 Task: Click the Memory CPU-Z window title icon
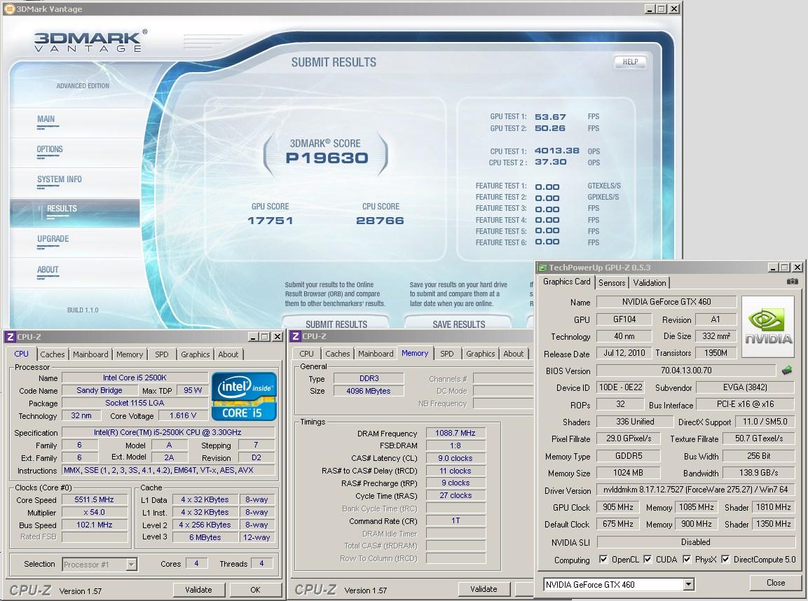(295, 336)
